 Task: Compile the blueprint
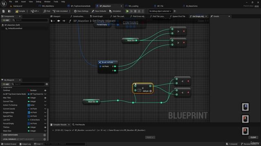[20, 11]
